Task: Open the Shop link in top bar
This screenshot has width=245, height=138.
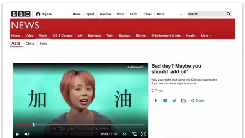Action: pos(121,14)
